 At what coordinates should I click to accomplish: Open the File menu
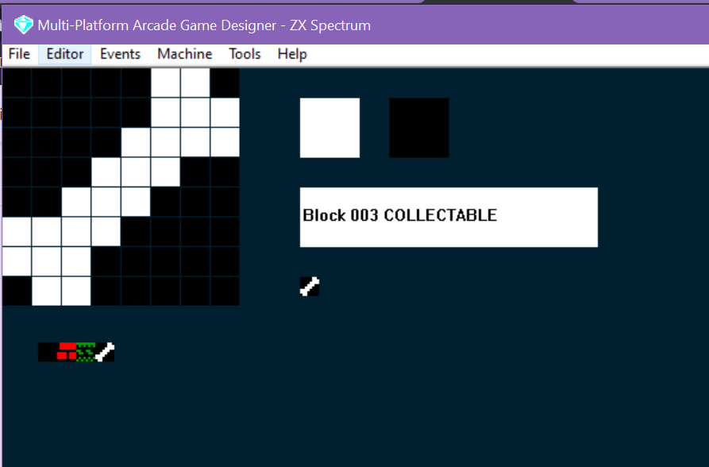pos(19,54)
